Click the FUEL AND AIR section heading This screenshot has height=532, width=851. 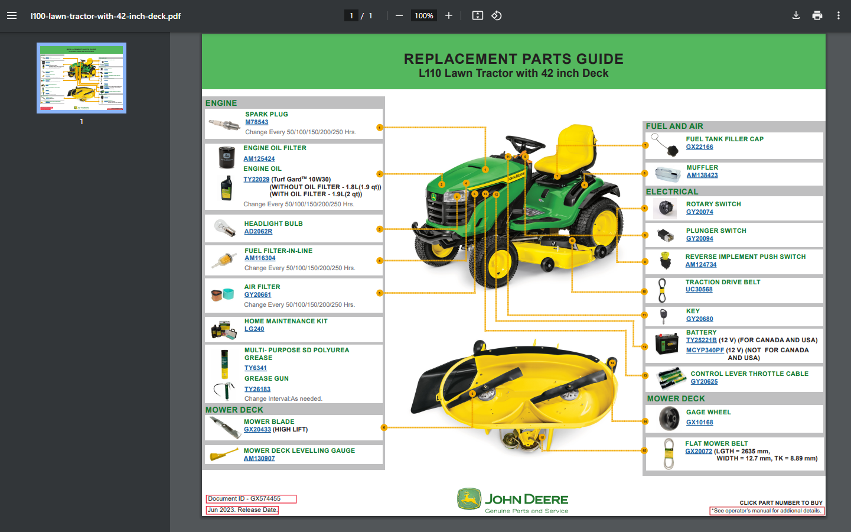674,126
